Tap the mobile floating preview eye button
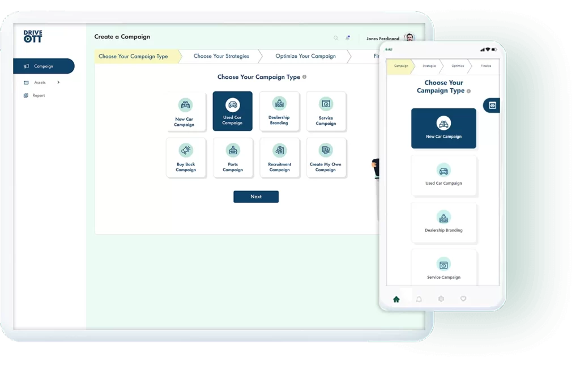This screenshot has height=365, width=580. coord(492,105)
